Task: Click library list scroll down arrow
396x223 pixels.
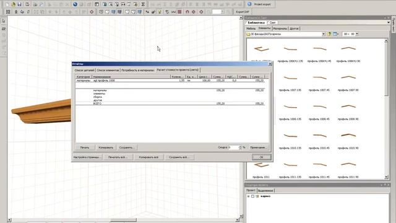Action: coord(386,177)
